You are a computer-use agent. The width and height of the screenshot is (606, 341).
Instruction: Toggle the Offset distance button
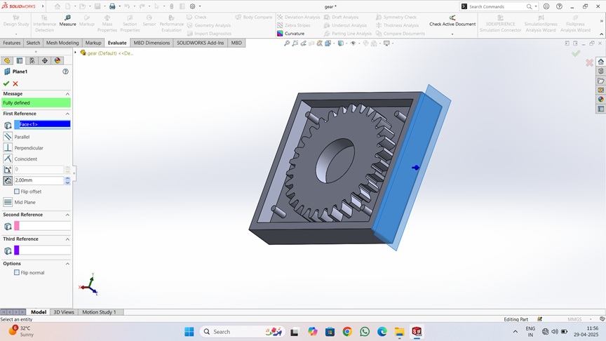click(8, 180)
